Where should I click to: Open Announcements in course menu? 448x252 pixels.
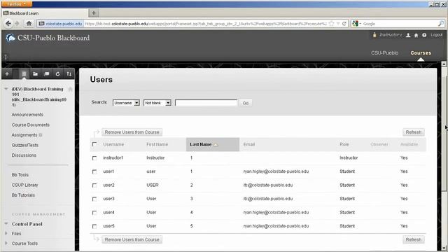[x=27, y=115]
